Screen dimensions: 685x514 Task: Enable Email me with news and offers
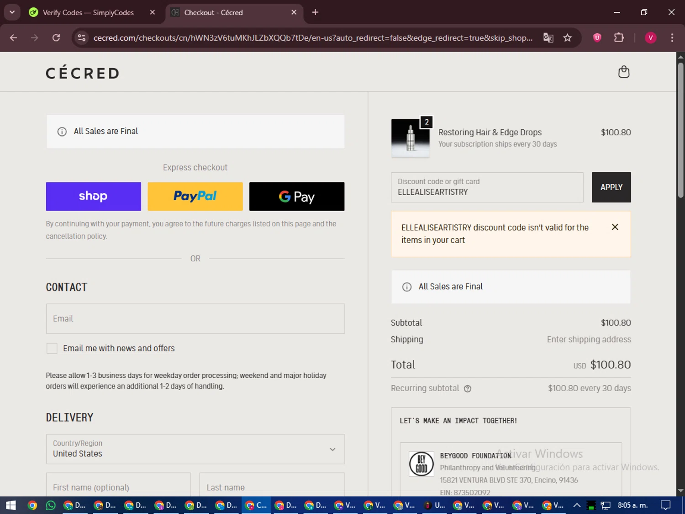click(52, 348)
